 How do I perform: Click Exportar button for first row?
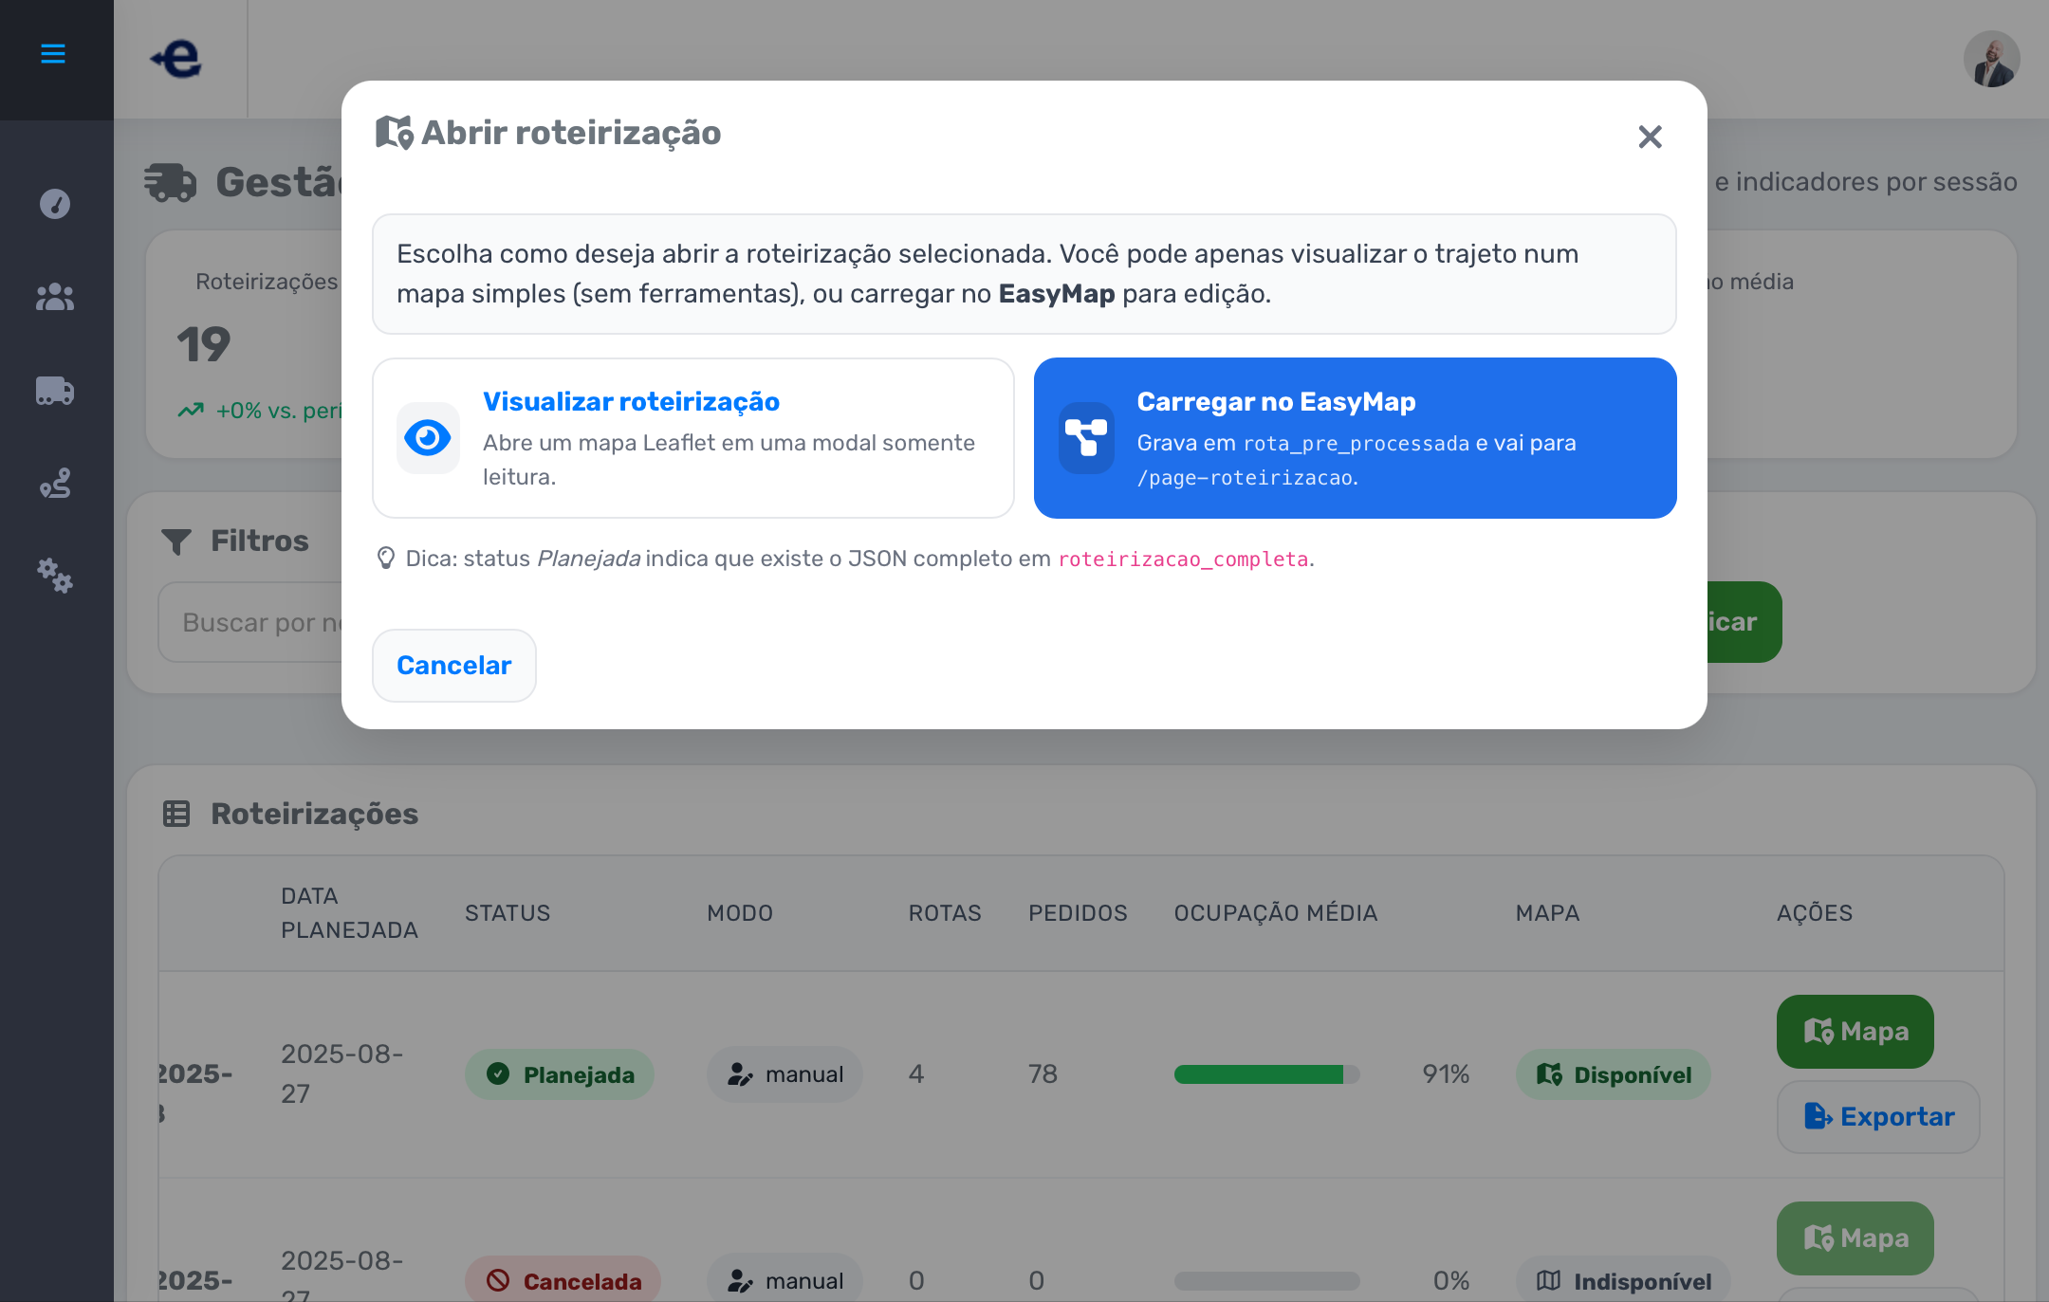(x=1877, y=1117)
